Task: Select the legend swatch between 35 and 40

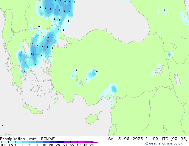Action: tap(74, 142)
